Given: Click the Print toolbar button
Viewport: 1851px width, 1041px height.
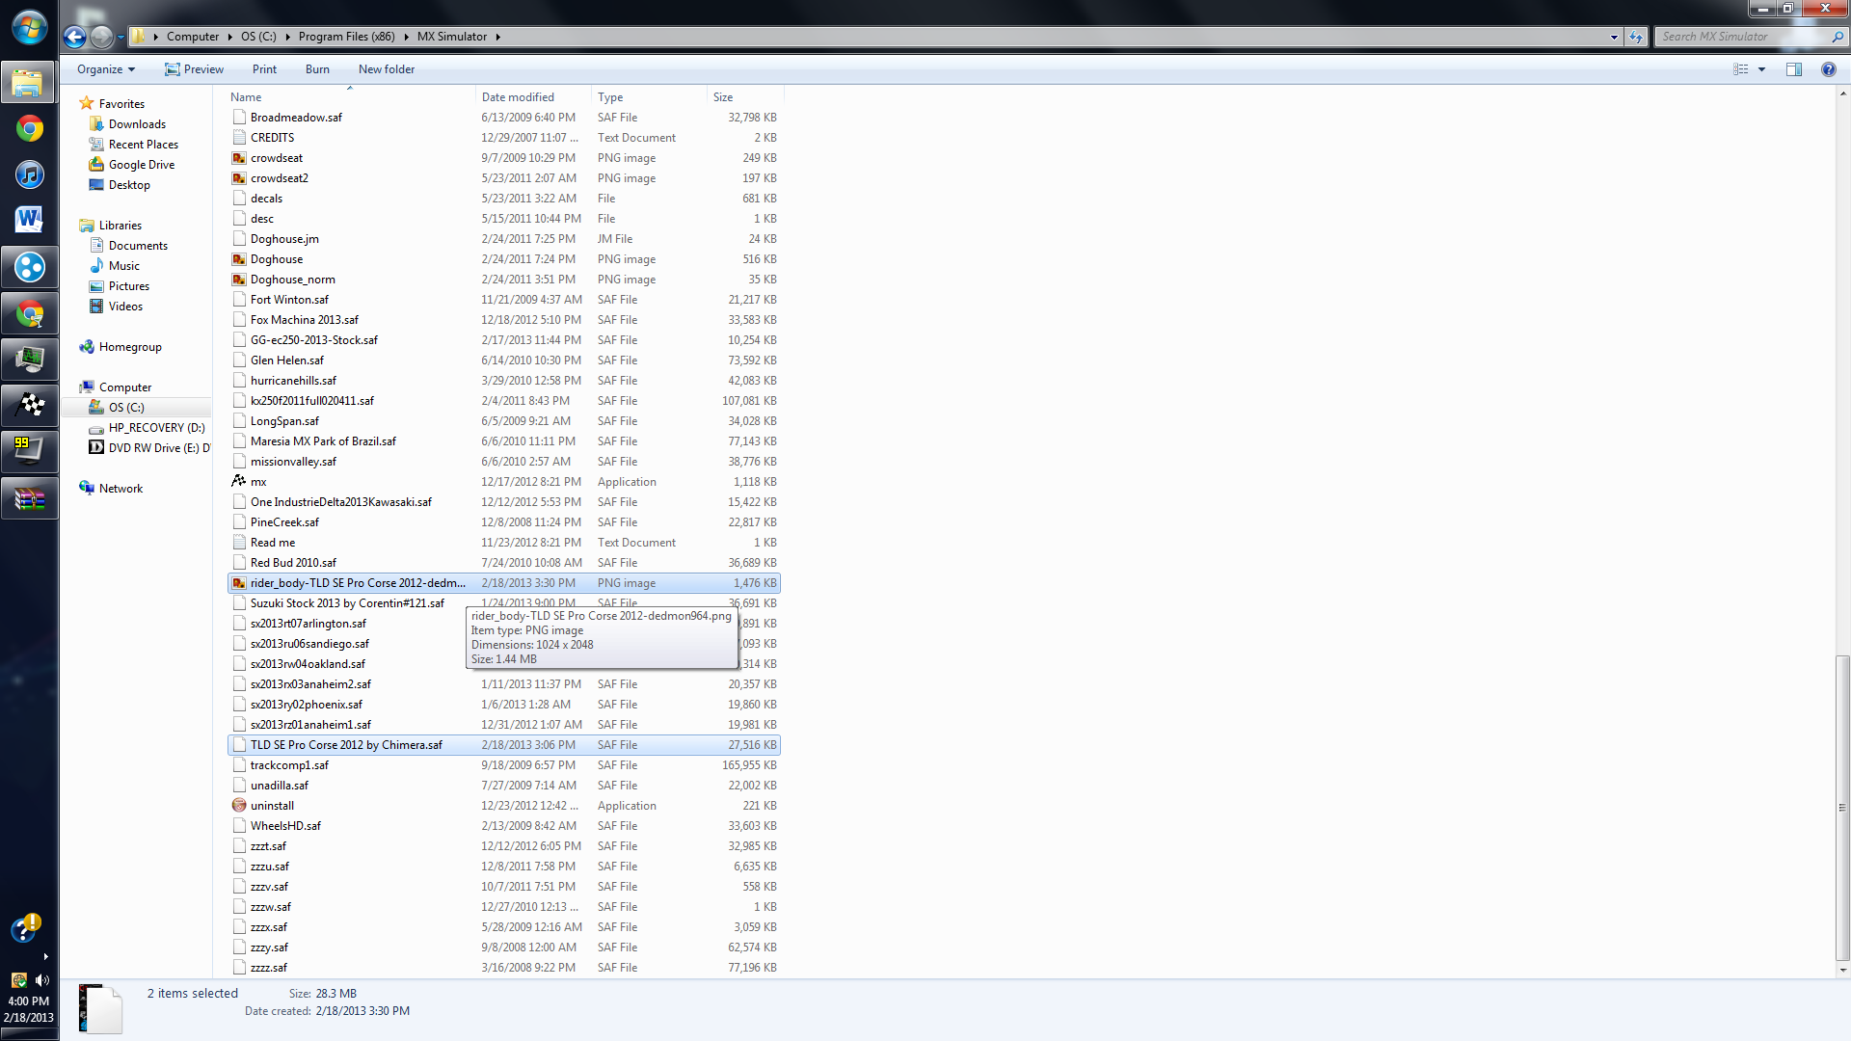Looking at the screenshot, I should coord(264,69).
